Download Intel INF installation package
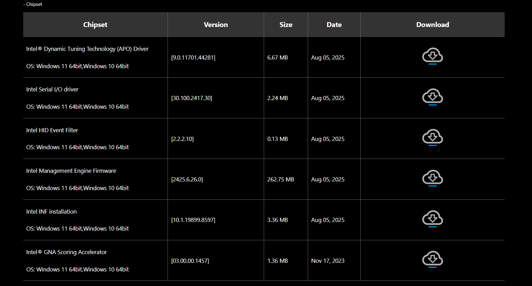This screenshot has width=532, height=286. coord(432,219)
